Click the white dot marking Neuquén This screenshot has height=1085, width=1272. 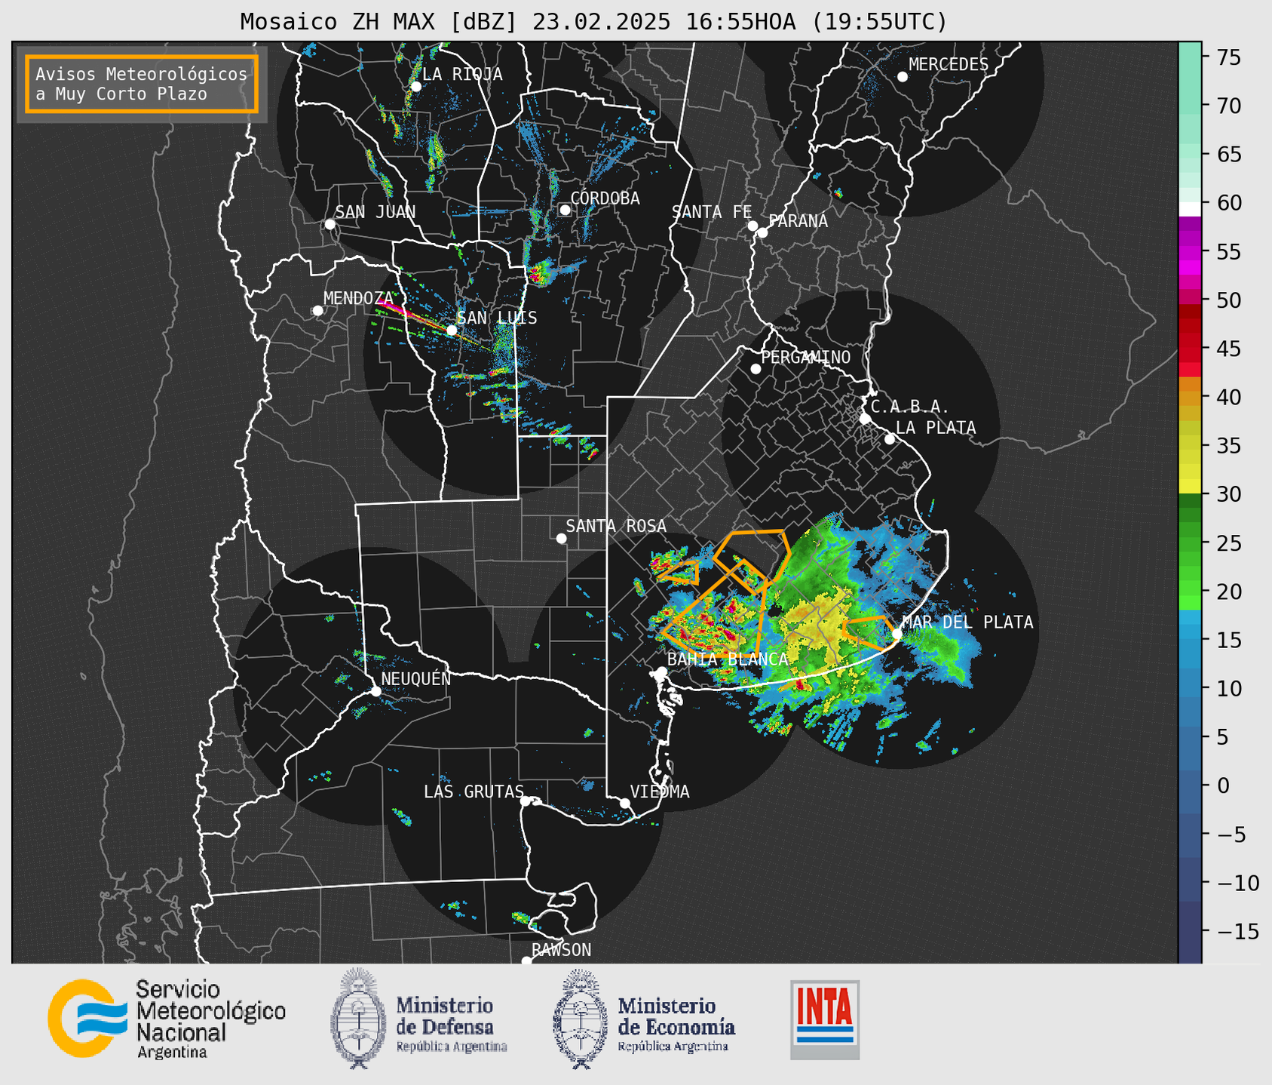pos(375,690)
